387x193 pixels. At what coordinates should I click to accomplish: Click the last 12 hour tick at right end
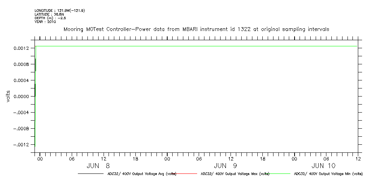[x=357, y=159]
